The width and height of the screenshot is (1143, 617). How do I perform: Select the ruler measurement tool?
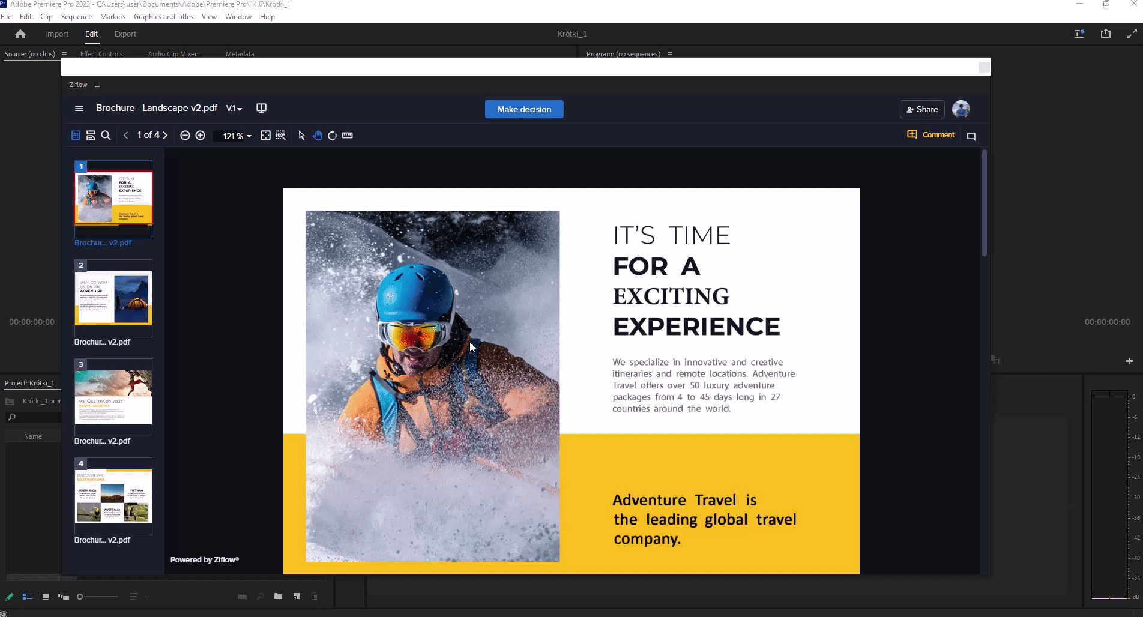click(347, 136)
